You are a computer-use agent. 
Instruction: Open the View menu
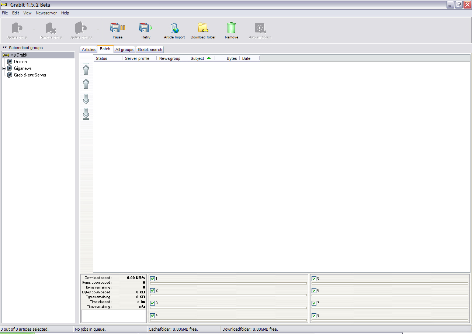tap(28, 13)
